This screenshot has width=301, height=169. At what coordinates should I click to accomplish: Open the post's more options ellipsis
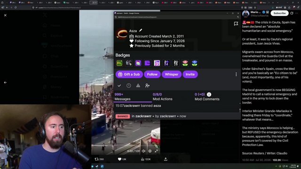[x=297, y=13]
